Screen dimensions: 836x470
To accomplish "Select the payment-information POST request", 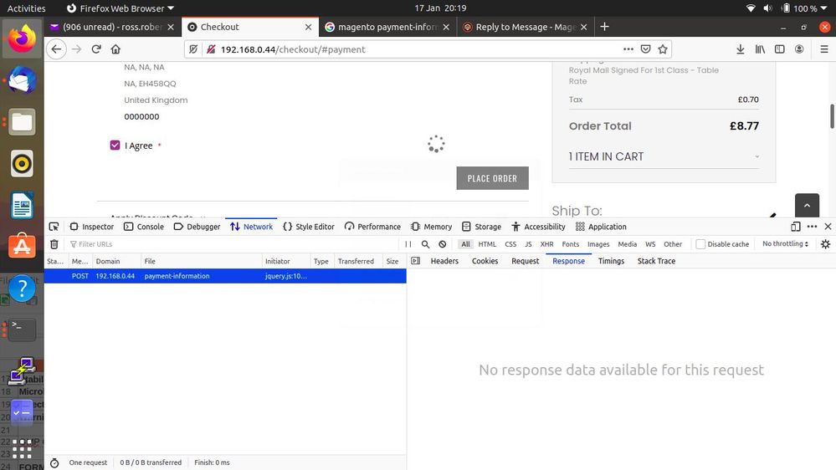I will click(177, 276).
